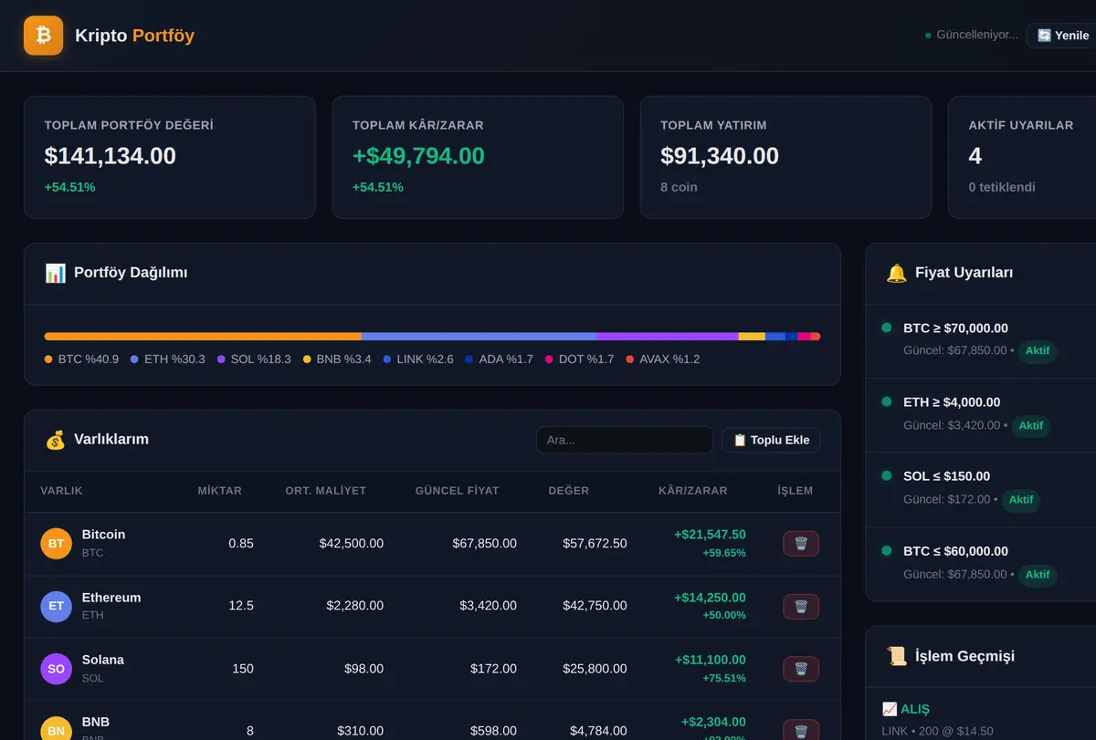Image resolution: width=1096 pixels, height=740 pixels.
Task: Click the Yenile refresh button
Action: point(1062,36)
